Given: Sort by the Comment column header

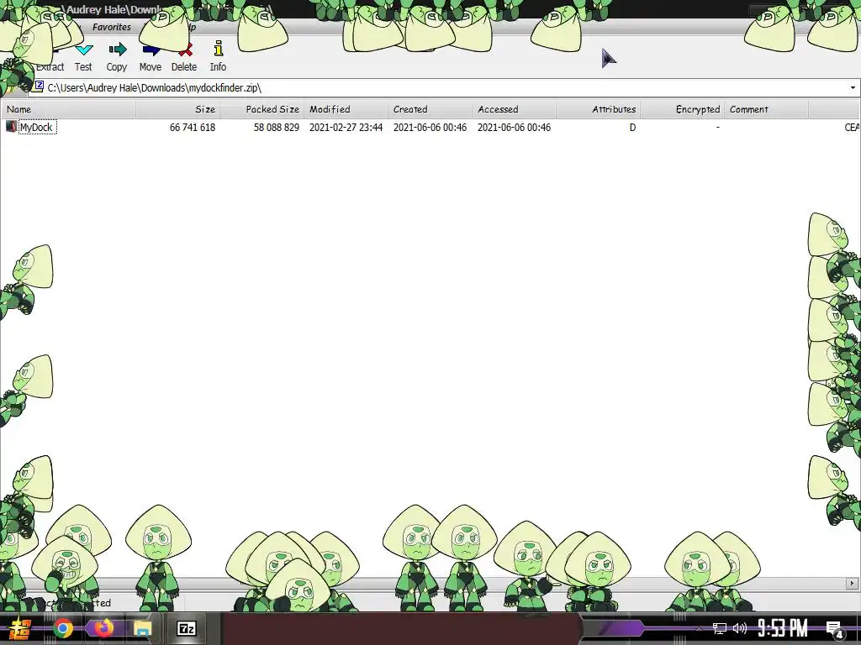Looking at the screenshot, I should 766,109.
